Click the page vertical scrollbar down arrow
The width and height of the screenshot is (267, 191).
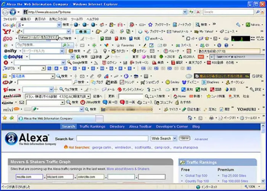point(263,181)
